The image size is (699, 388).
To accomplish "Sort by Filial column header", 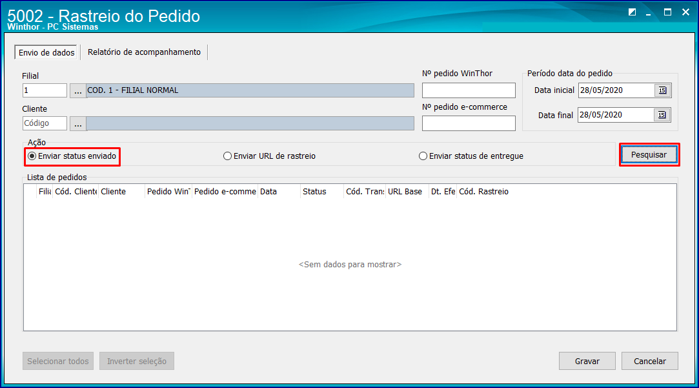I will [x=45, y=191].
